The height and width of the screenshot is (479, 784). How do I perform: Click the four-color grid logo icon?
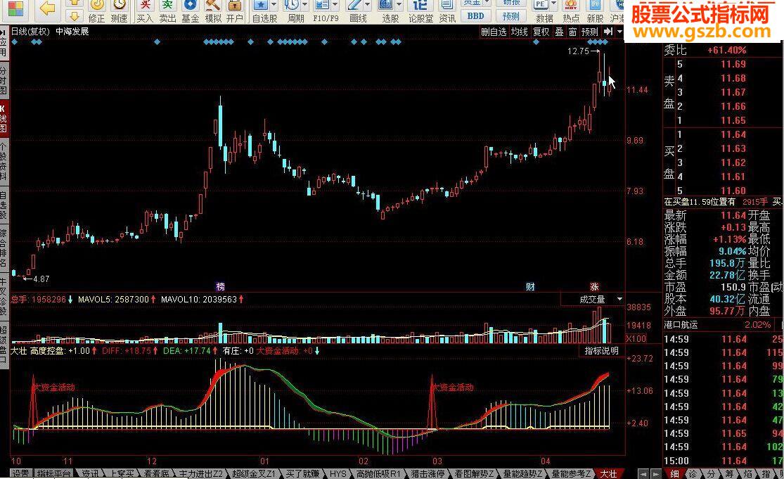[15, 8]
